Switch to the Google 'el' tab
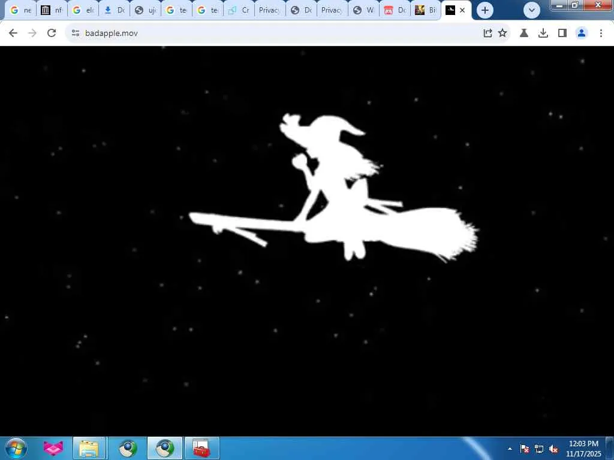This screenshot has width=614, height=460. (83, 10)
